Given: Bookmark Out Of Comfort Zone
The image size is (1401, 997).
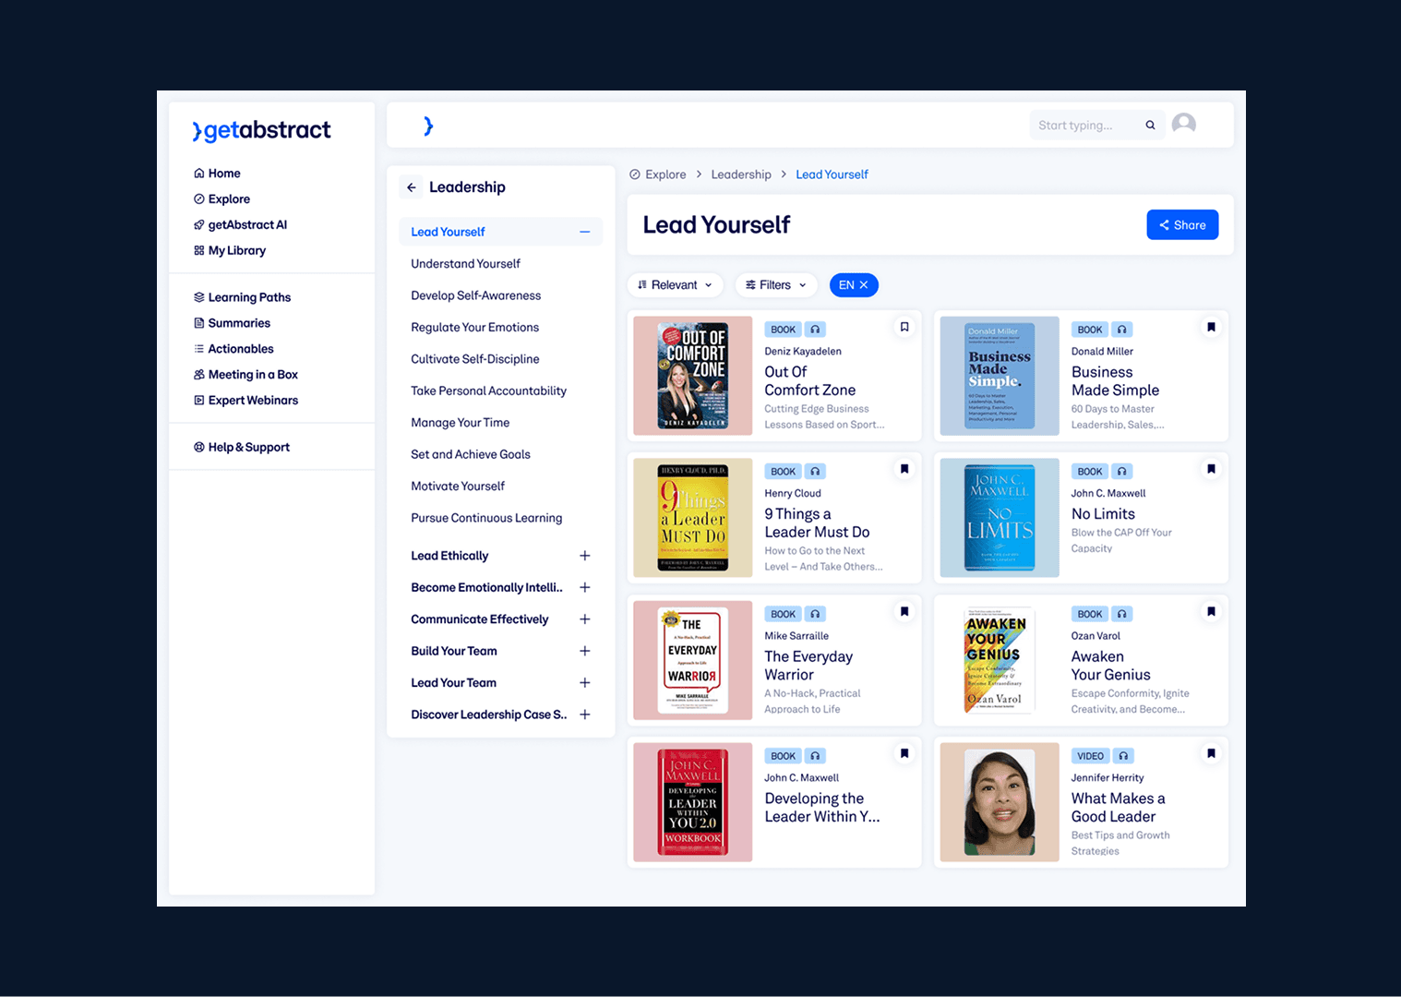Looking at the screenshot, I should point(904,327).
